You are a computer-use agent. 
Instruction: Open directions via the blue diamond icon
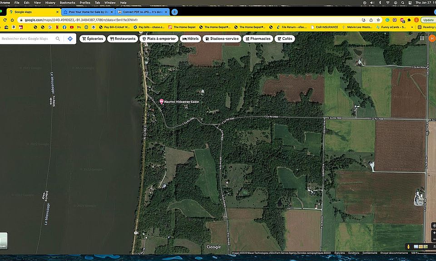point(70,39)
